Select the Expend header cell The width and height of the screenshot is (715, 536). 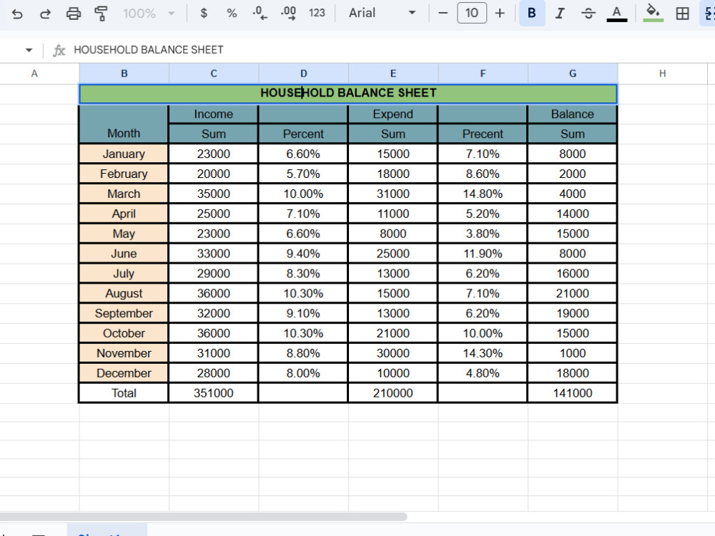(x=393, y=114)
